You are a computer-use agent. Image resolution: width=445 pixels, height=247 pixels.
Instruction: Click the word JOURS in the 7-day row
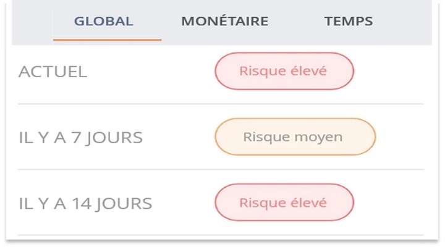[x=114, y=138]
